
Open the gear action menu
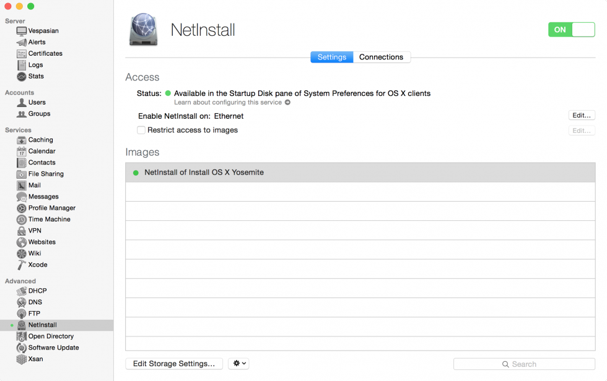click(x=238, y=364)
